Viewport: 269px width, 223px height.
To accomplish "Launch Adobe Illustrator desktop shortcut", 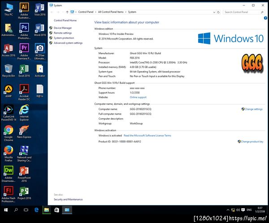I will pos(24,11).
